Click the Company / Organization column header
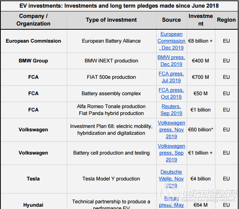239x209 pixels. (x=34, y=20)
